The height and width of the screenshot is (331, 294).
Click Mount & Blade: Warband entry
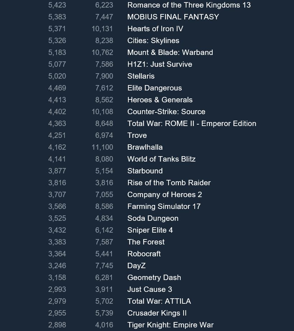(x=170, y=52)
